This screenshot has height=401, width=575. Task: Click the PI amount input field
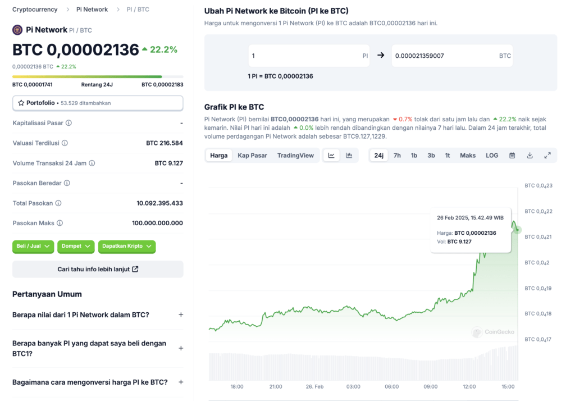point(309,56)
